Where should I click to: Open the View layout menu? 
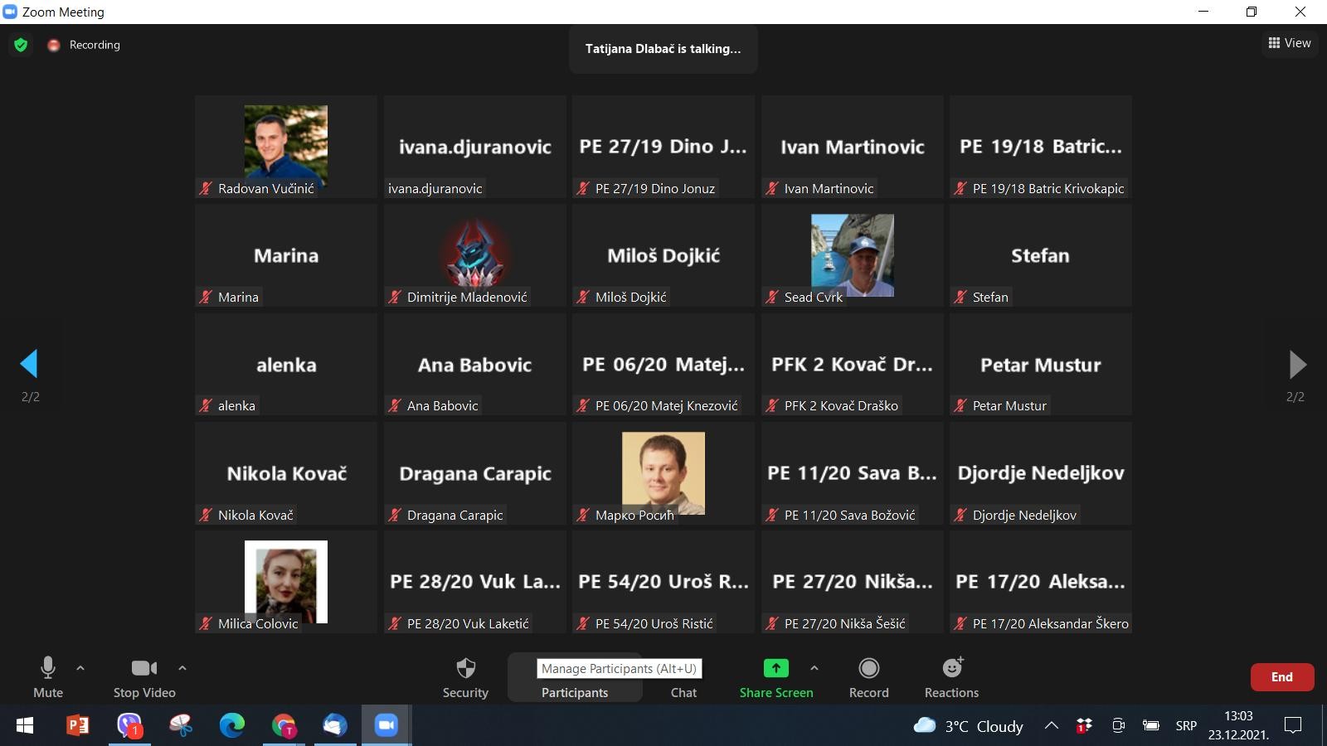pyautogui.click(x=1290, y=43)
